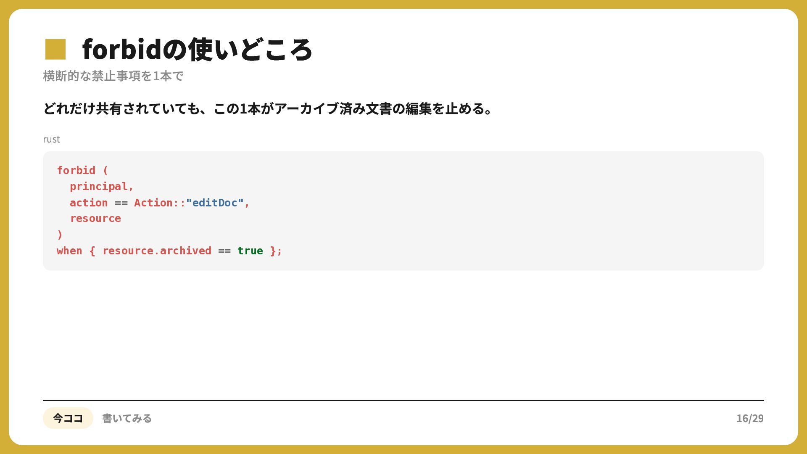This screenshot has height=454, width=807.
Task: Click the 16/29 page counter
Action: 750,418
